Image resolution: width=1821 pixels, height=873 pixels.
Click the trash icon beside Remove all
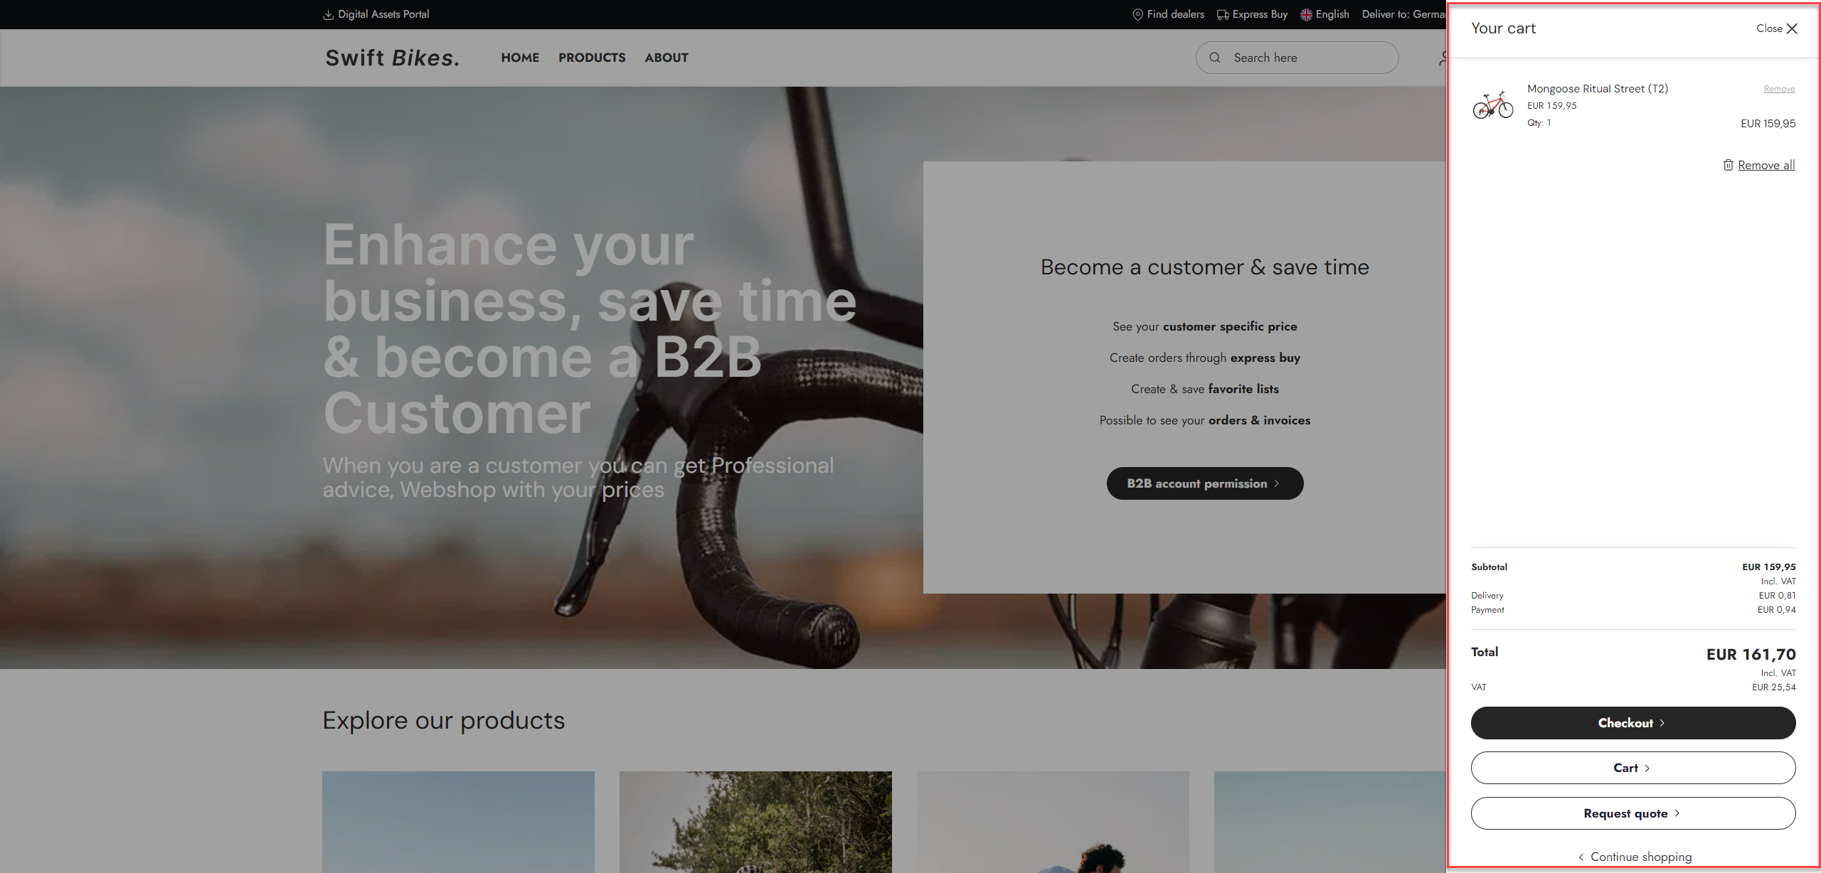[1728, 165]
